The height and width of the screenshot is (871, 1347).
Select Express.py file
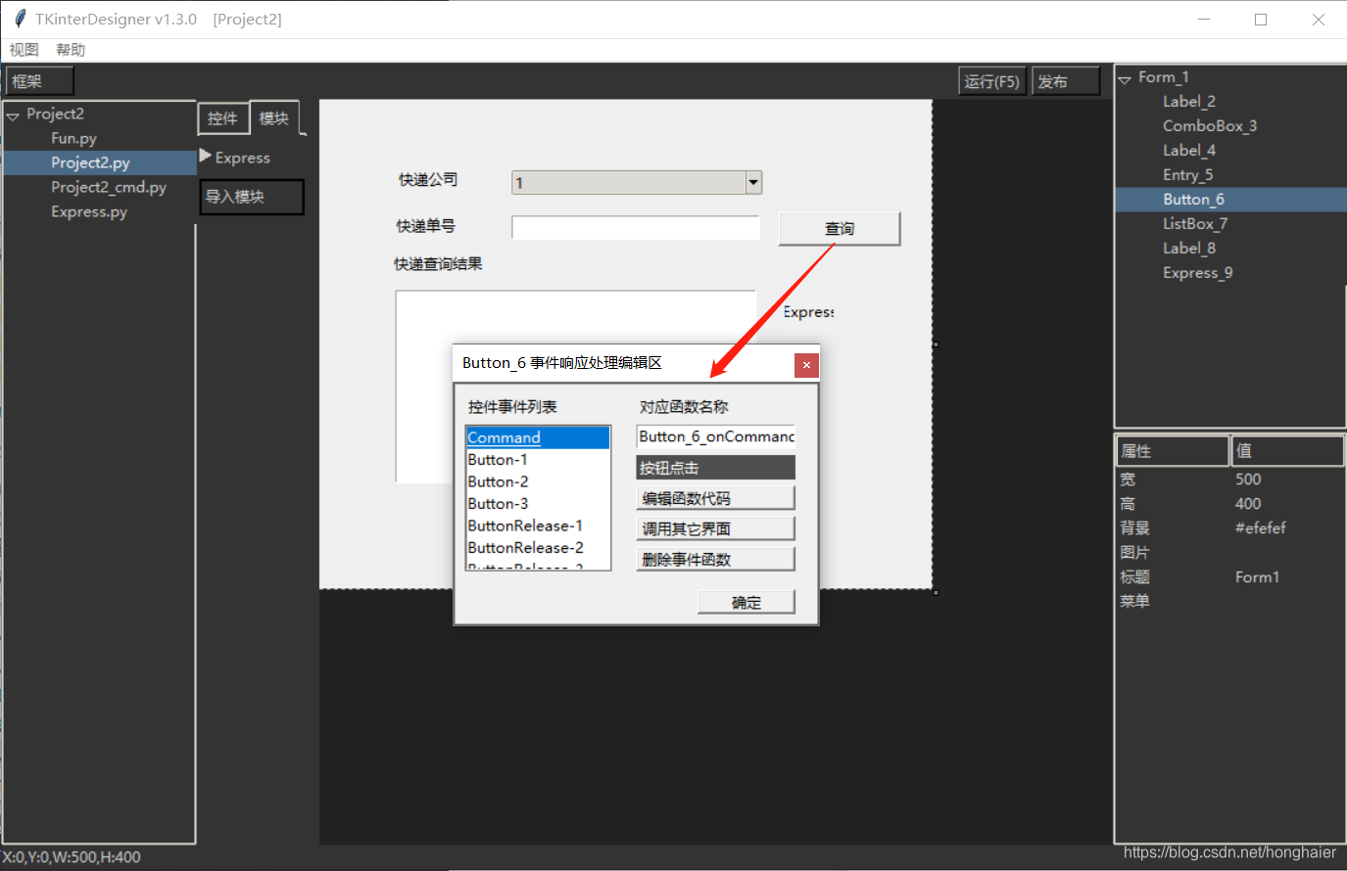[89, 211]
